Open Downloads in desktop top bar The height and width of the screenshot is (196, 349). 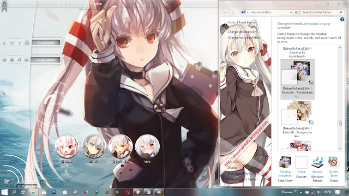pos(48,4)
